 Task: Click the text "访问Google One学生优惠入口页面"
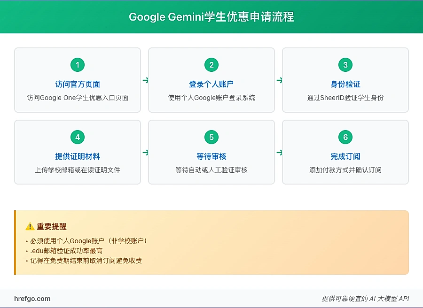[78, 98]
